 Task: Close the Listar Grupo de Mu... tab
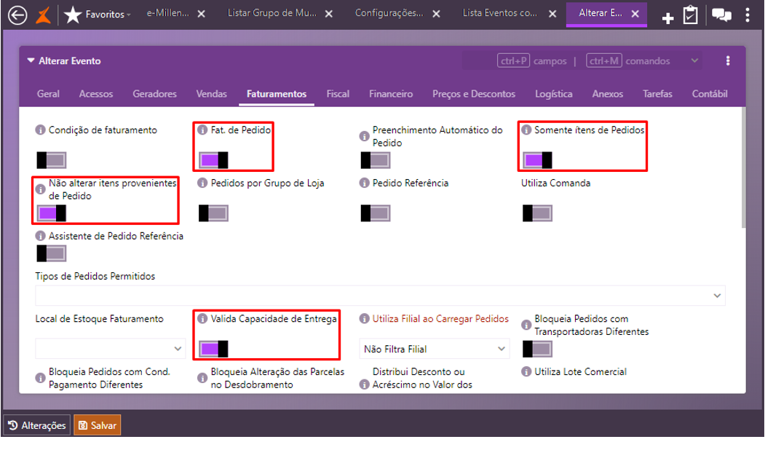(x=329, y=14)
